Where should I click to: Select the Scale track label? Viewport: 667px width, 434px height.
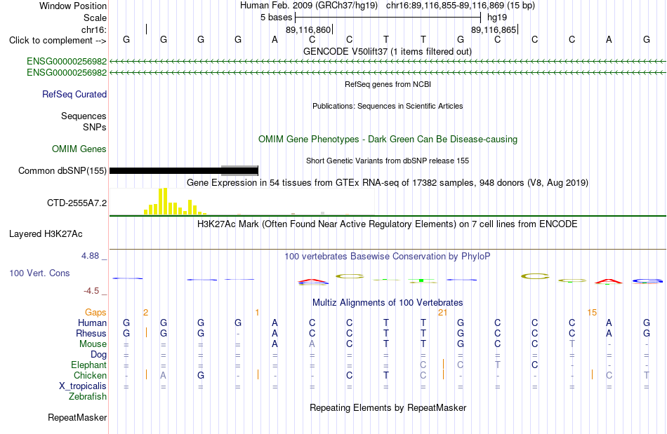click(95, 18)
